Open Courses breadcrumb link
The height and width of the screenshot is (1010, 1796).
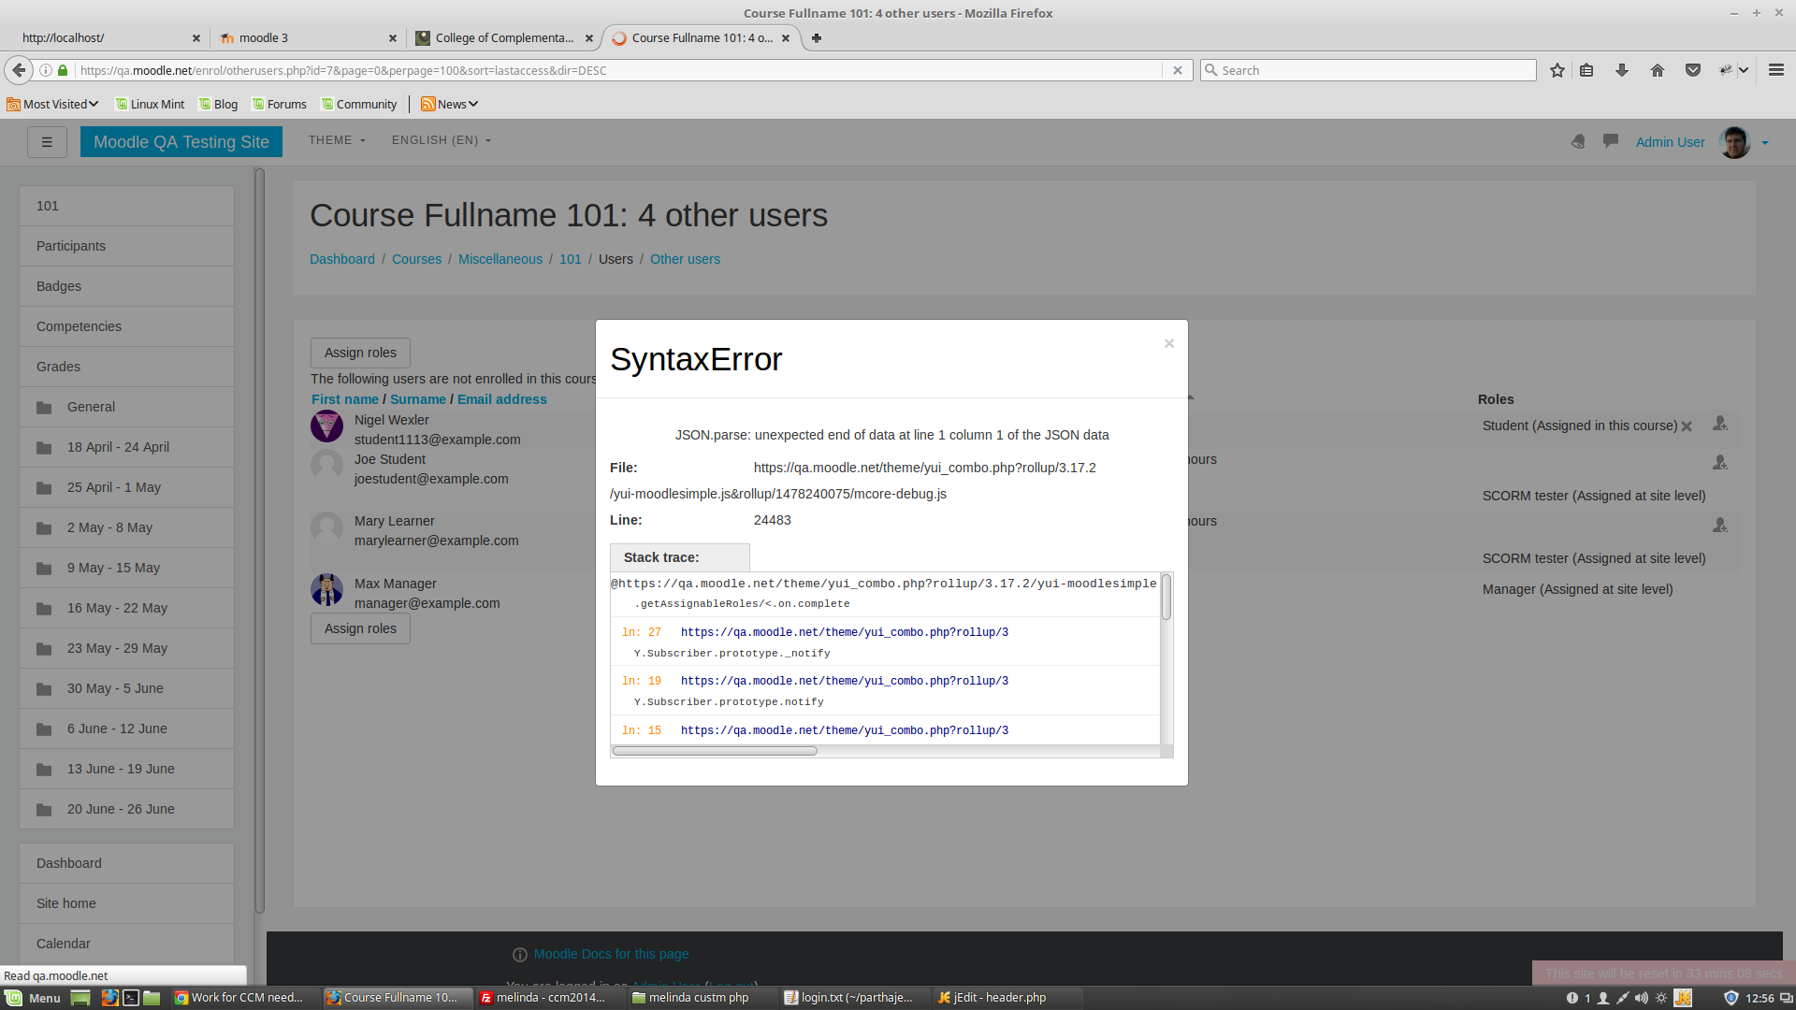click(x=416, y=259)
